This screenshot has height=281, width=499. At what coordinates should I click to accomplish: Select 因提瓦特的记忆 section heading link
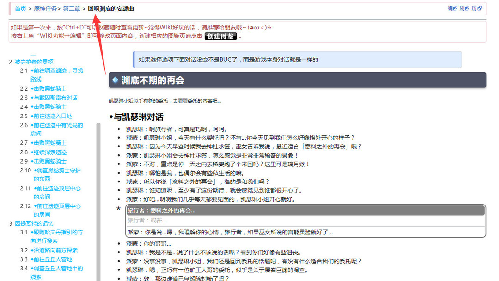[x=35, y=224]
